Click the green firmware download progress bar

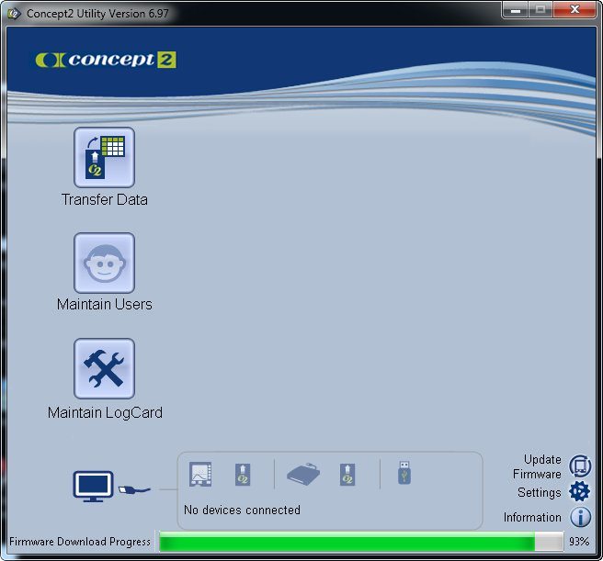pos(361,542)
